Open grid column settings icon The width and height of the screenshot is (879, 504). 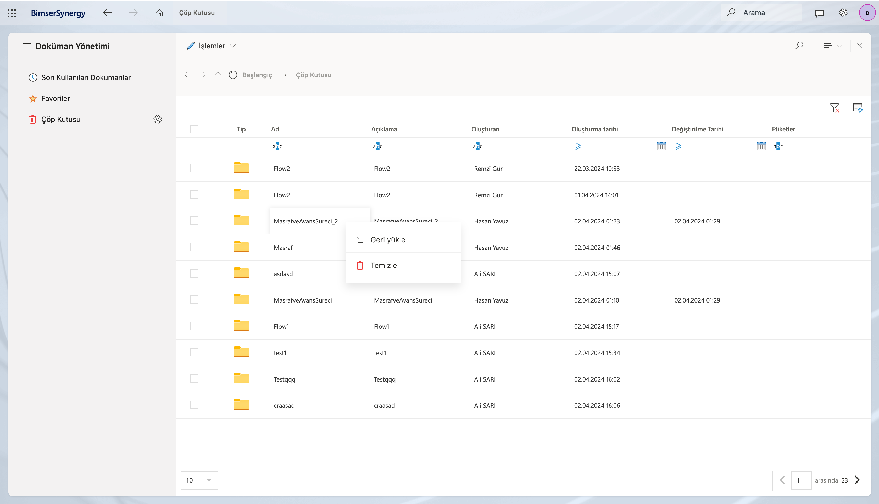point(858,108)
